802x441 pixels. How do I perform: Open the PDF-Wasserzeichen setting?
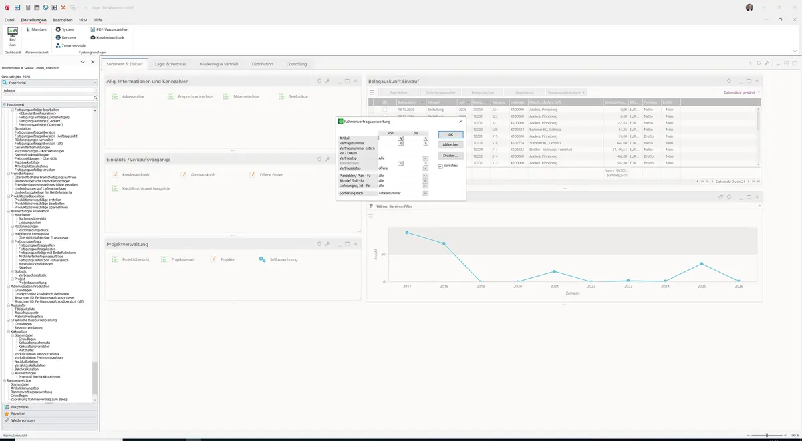coord(109,29)
